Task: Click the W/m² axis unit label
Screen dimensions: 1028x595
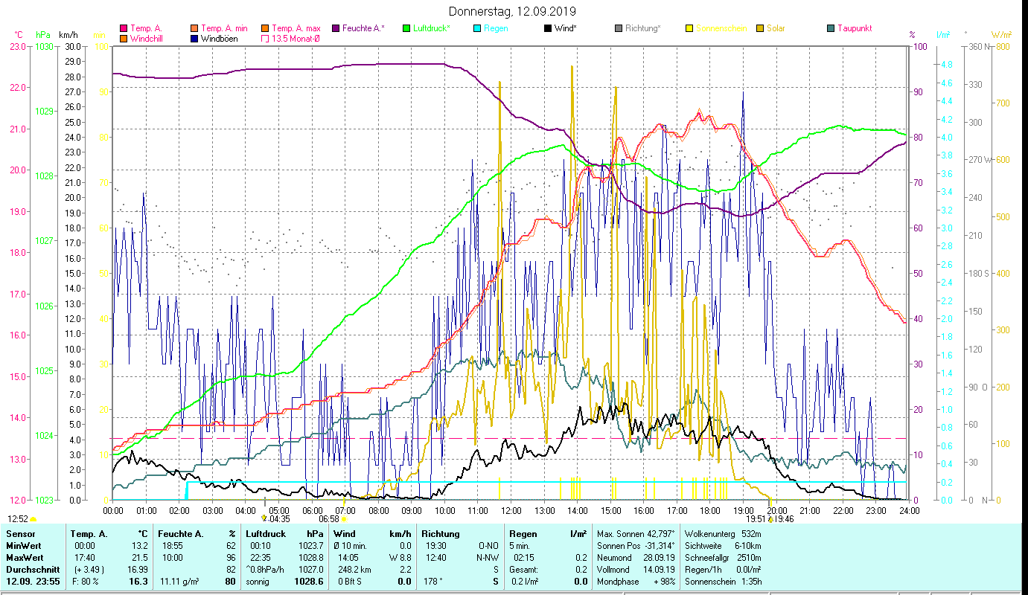Action: click(1001, 34)
